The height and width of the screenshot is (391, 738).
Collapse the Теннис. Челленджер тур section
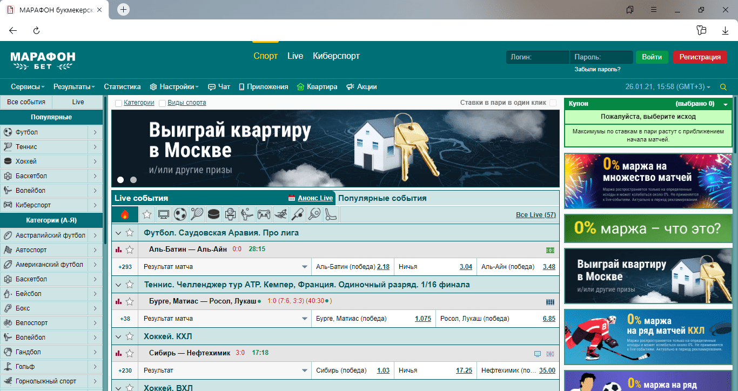click(x=118, y=285)
